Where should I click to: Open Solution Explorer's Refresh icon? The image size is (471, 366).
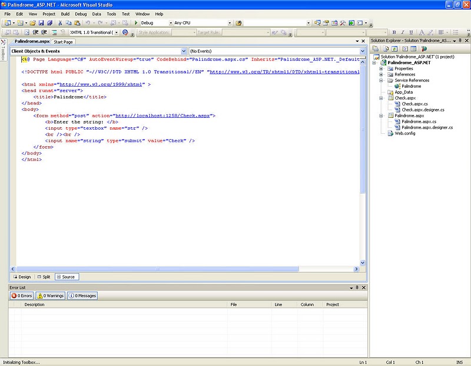click(x=394, y=48)
